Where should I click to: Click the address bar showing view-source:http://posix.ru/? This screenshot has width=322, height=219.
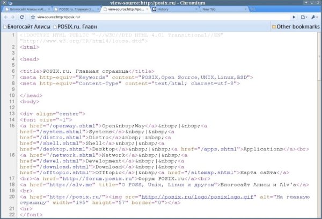tap(163, 17)
